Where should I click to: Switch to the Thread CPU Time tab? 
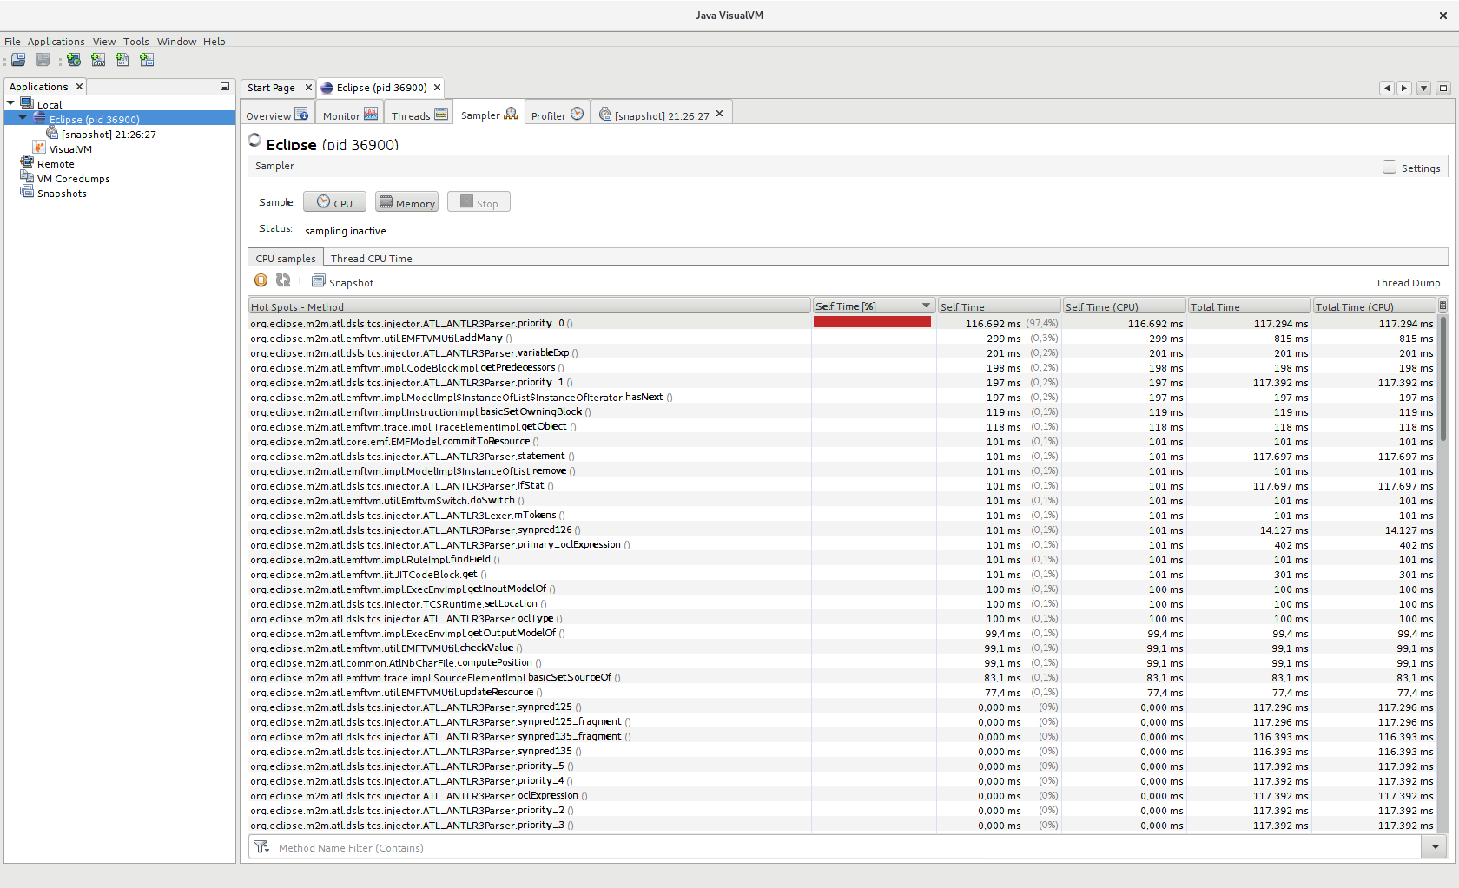pos(371,258)
